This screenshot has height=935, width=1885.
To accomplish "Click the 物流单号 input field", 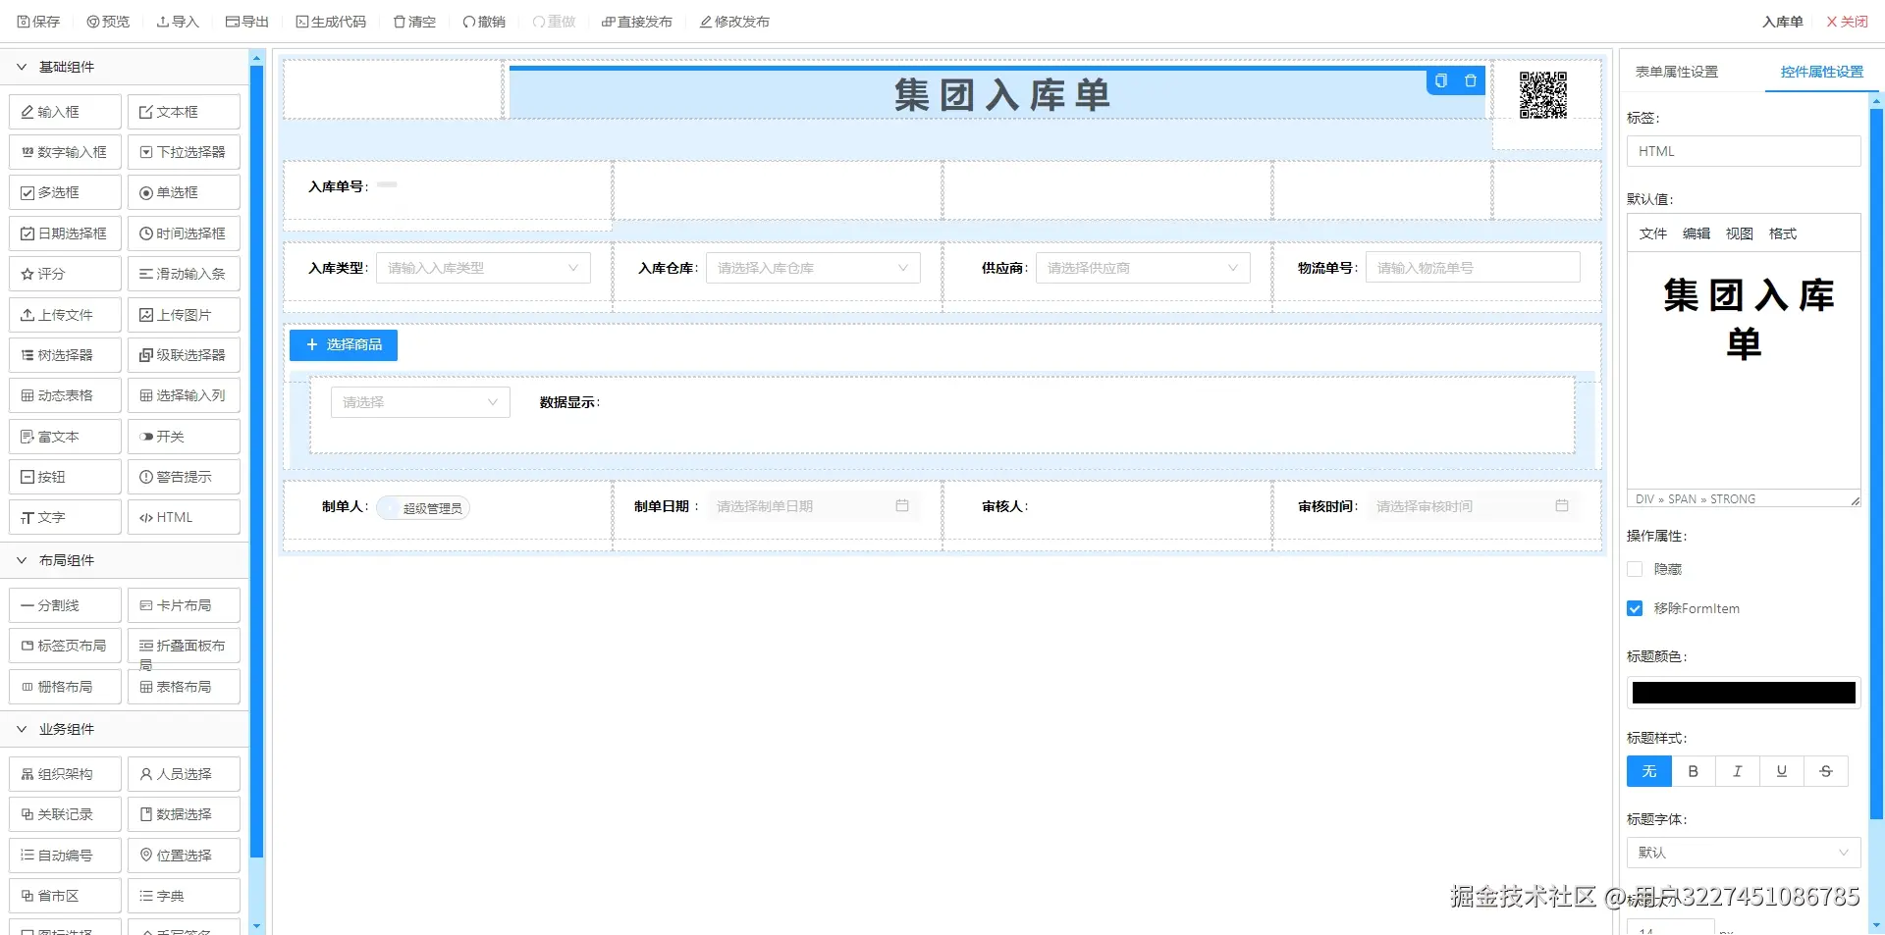I will point(1473,268).
